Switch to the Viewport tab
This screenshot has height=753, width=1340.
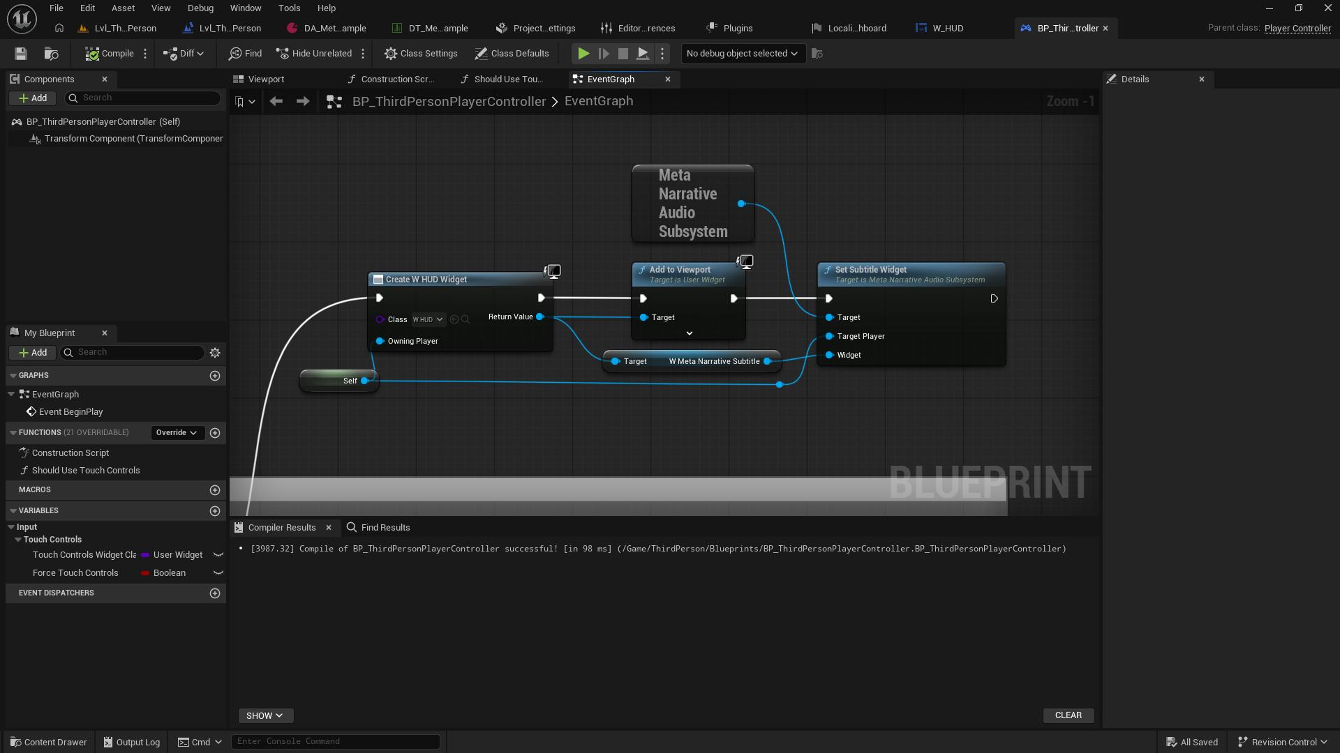(x=265, y=79)
